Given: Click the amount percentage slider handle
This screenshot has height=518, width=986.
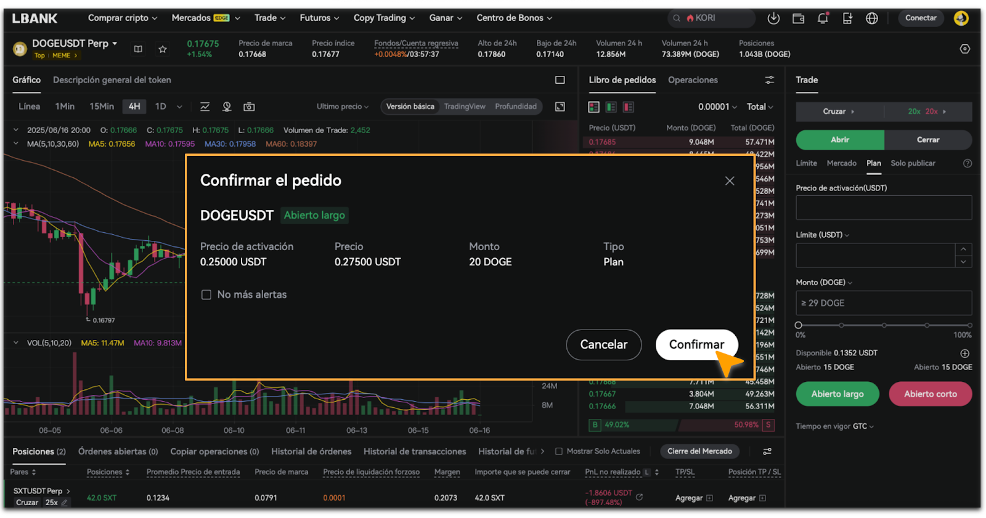Looking at the screenshot, I should [x=799, y=325].
